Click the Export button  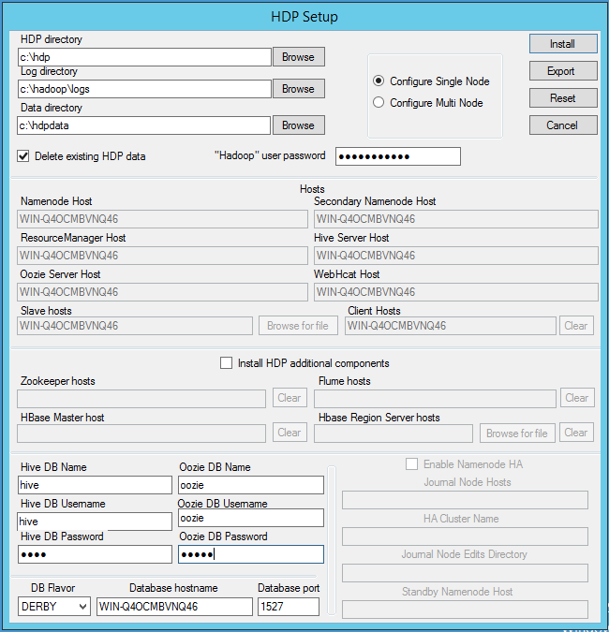click(563, 71)
